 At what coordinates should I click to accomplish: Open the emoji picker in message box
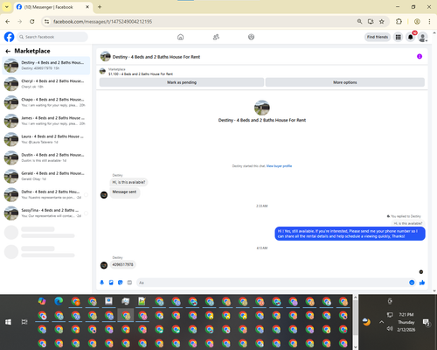(x=412, y=283)
